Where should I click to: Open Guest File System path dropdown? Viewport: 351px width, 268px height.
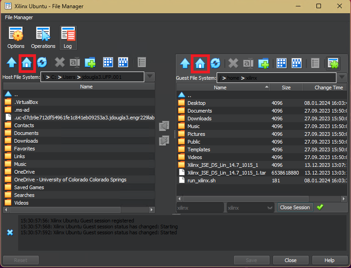click(342, 78)
